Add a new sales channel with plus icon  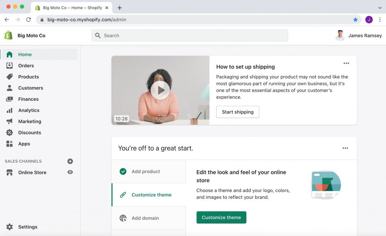[x=70, y=161]
